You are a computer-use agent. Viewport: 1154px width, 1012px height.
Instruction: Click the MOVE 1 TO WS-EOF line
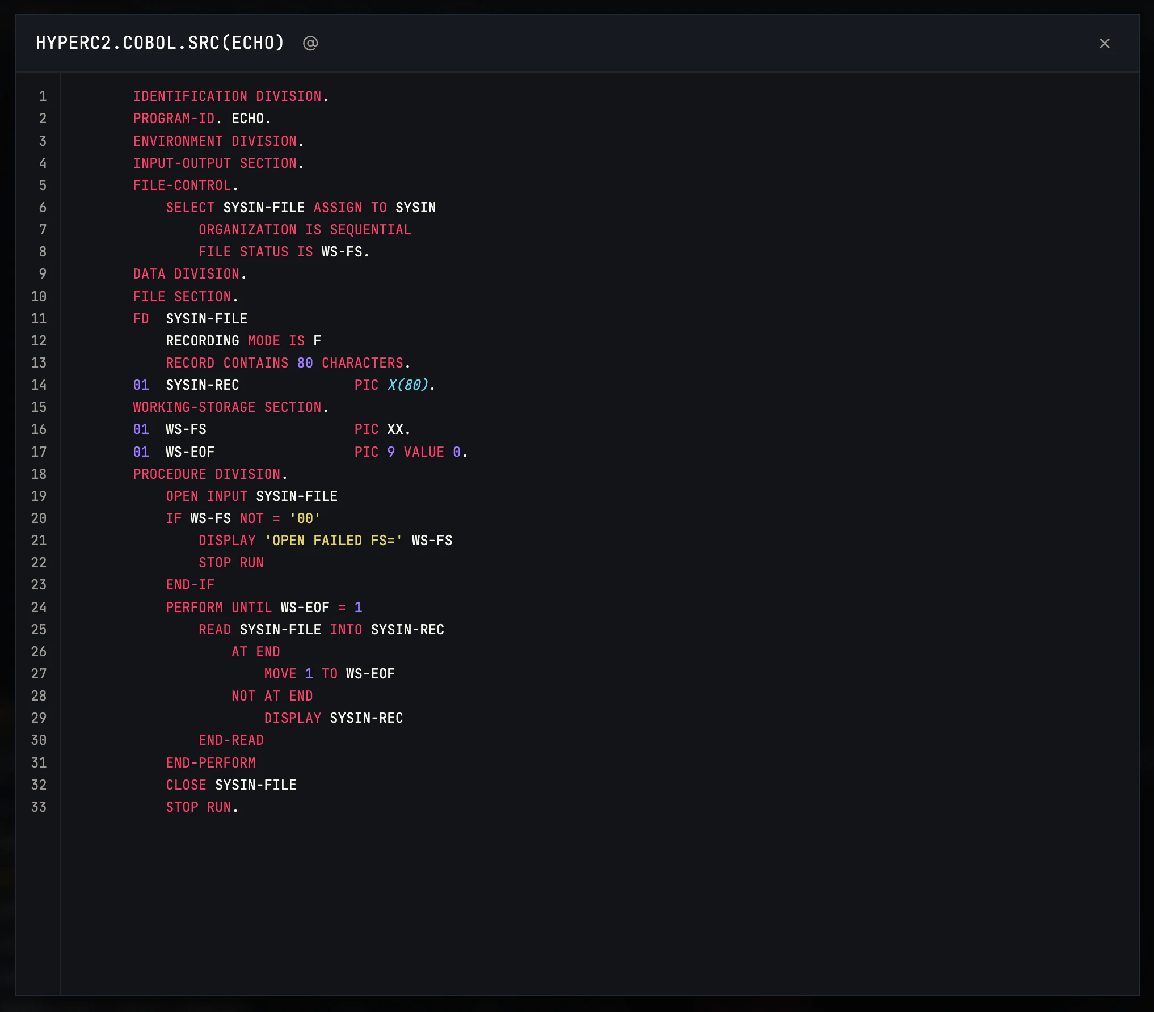click(329, 674)
